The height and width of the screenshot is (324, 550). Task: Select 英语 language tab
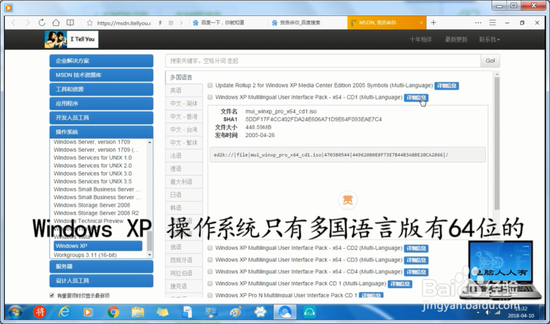coord(184,90)
